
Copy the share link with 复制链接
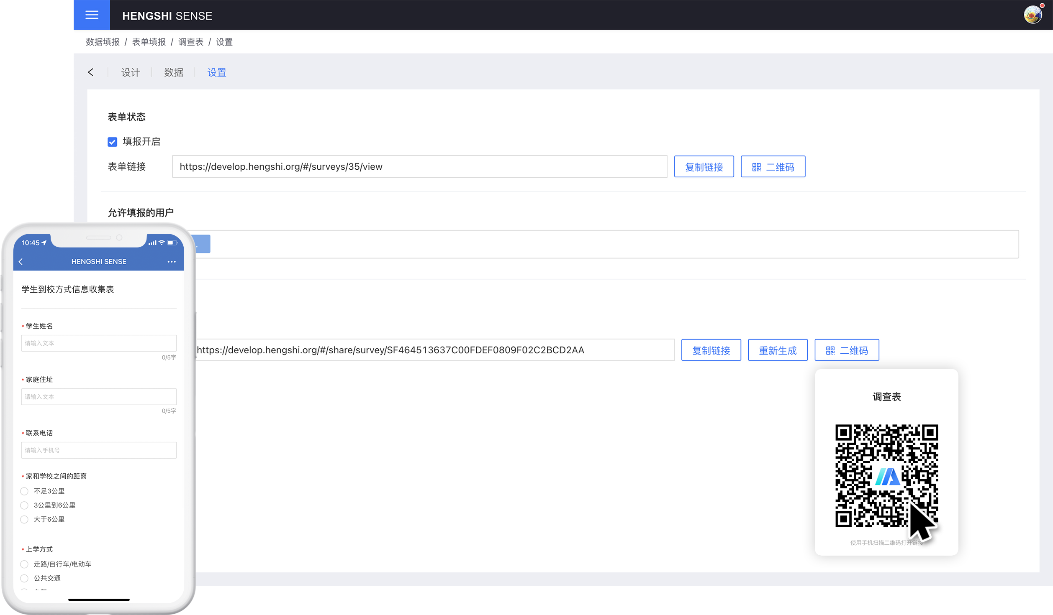711,350
